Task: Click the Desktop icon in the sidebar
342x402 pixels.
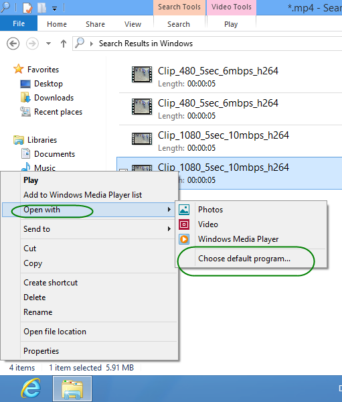Action: point(25,84)
